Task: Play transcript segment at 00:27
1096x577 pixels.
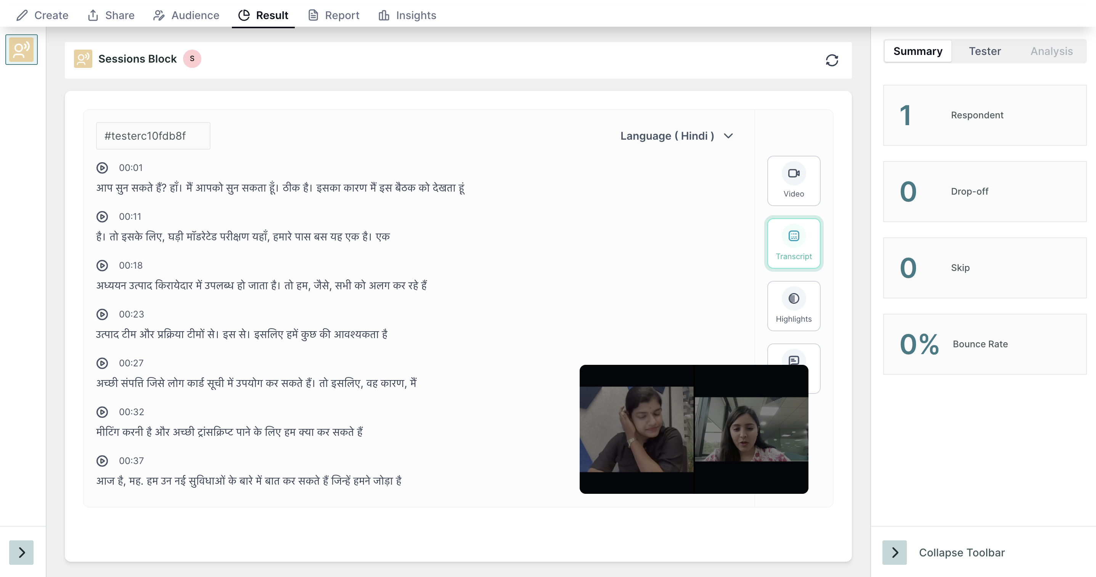Action: coord(102,363)
